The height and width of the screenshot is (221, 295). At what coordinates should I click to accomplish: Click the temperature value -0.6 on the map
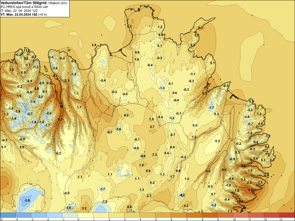click(231, 179)
